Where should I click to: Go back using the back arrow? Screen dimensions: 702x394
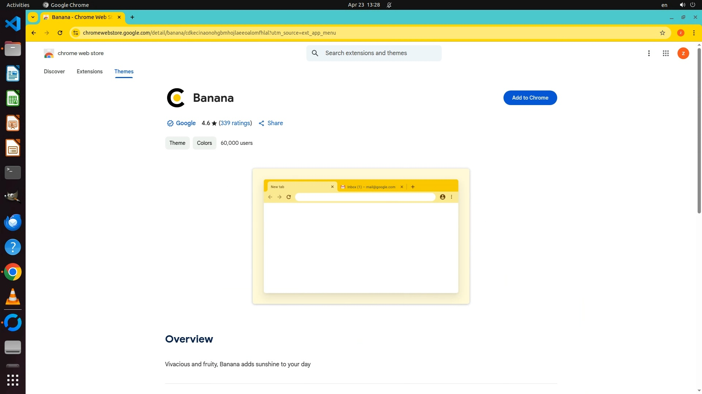tap(34, 33)
